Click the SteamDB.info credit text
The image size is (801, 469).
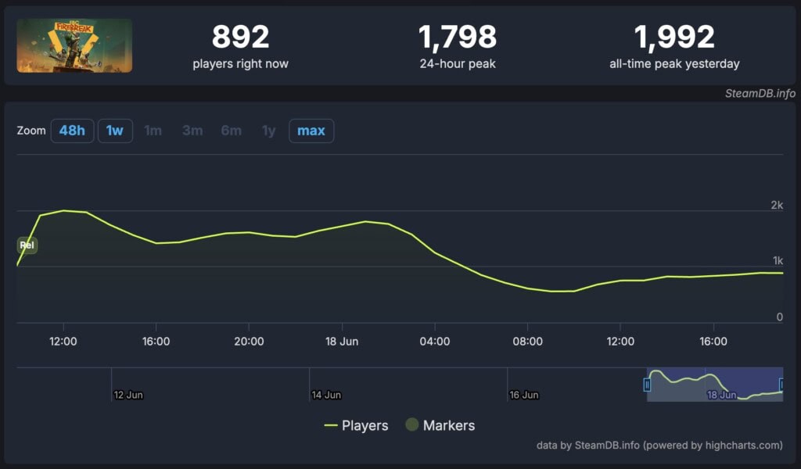(760, 93)
